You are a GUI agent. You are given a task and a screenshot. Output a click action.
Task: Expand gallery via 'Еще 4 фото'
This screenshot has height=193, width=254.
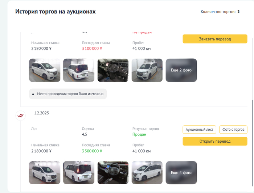pos(181,172)
